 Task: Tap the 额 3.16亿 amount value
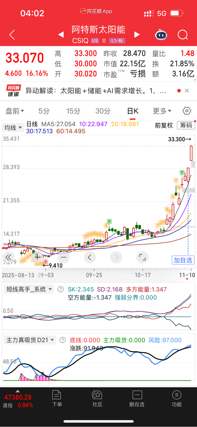click(x=173, y=74)
